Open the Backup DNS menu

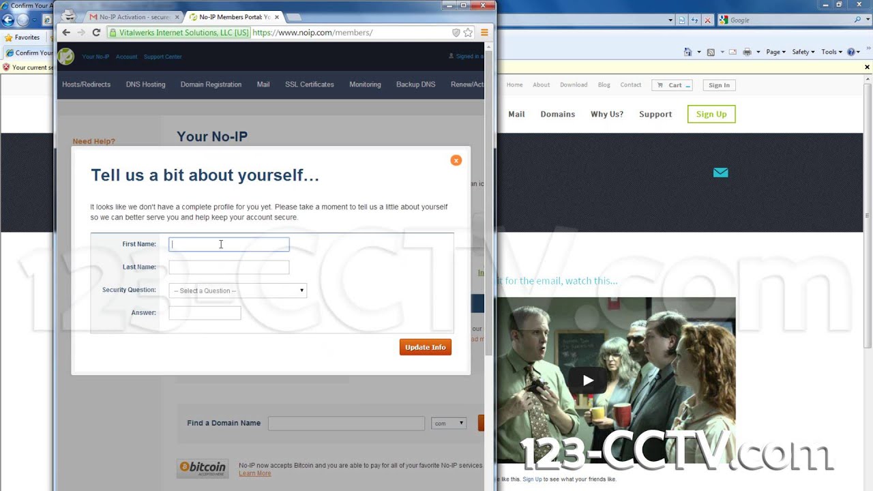tap(415, 85)
